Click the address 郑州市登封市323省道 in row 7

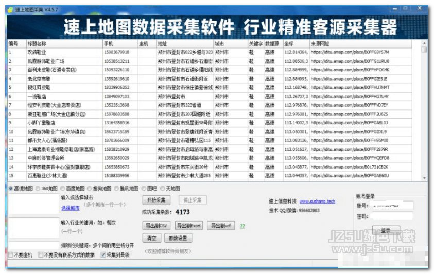tap(180, 105)
